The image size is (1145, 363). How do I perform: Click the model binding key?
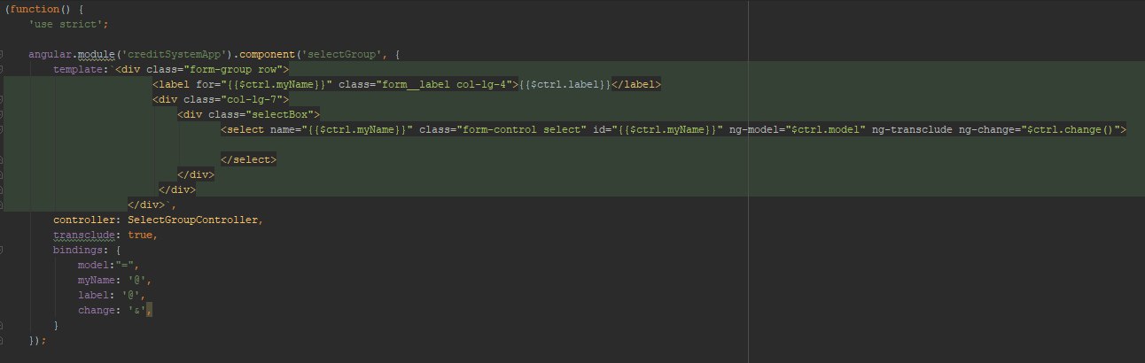93,265
